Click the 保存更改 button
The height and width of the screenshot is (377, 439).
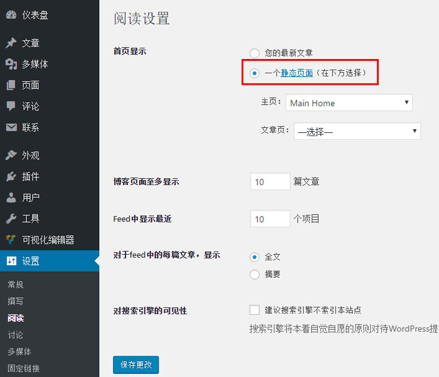136,365
